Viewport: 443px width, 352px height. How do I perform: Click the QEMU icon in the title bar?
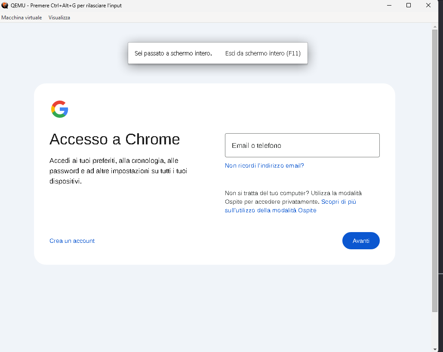tap(5, 5)
